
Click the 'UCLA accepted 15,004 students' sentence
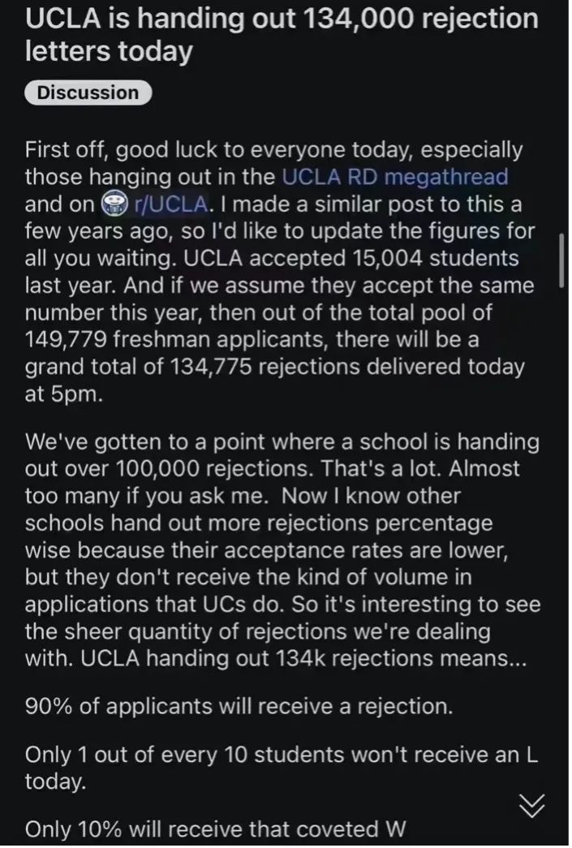click(x=351, y=258)
